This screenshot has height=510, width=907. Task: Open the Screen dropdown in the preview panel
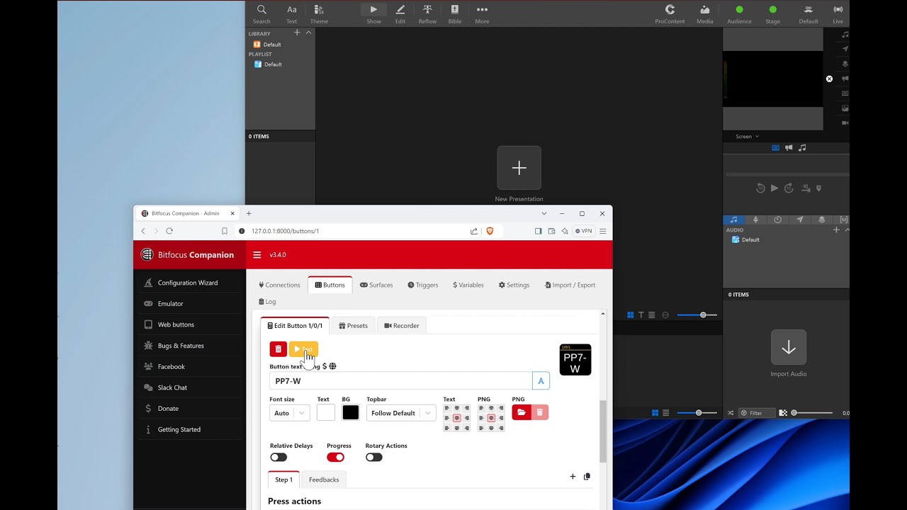pos(747,137)
